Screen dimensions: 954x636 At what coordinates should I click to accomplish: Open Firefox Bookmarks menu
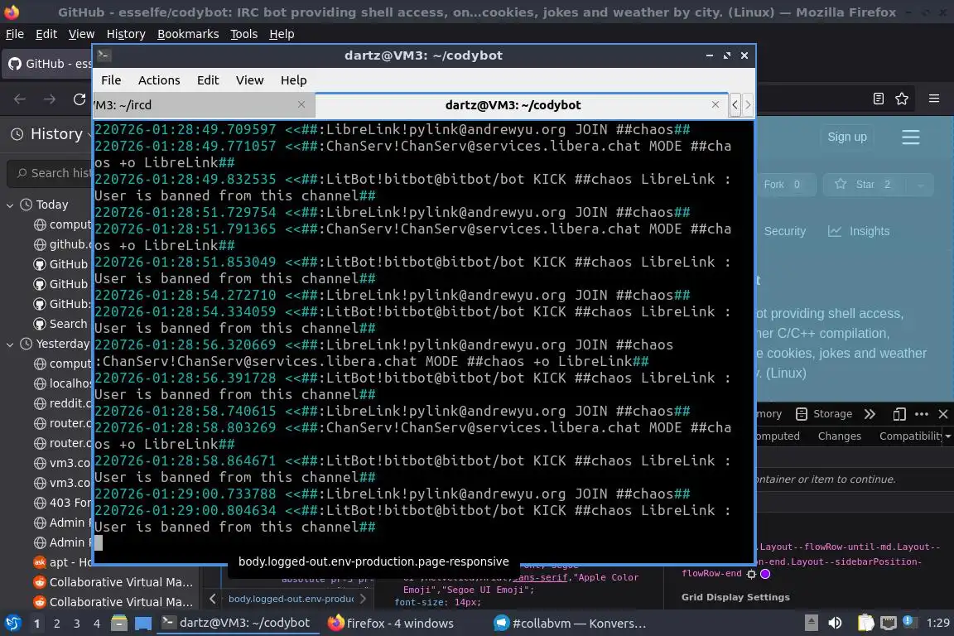coord(188,34)
